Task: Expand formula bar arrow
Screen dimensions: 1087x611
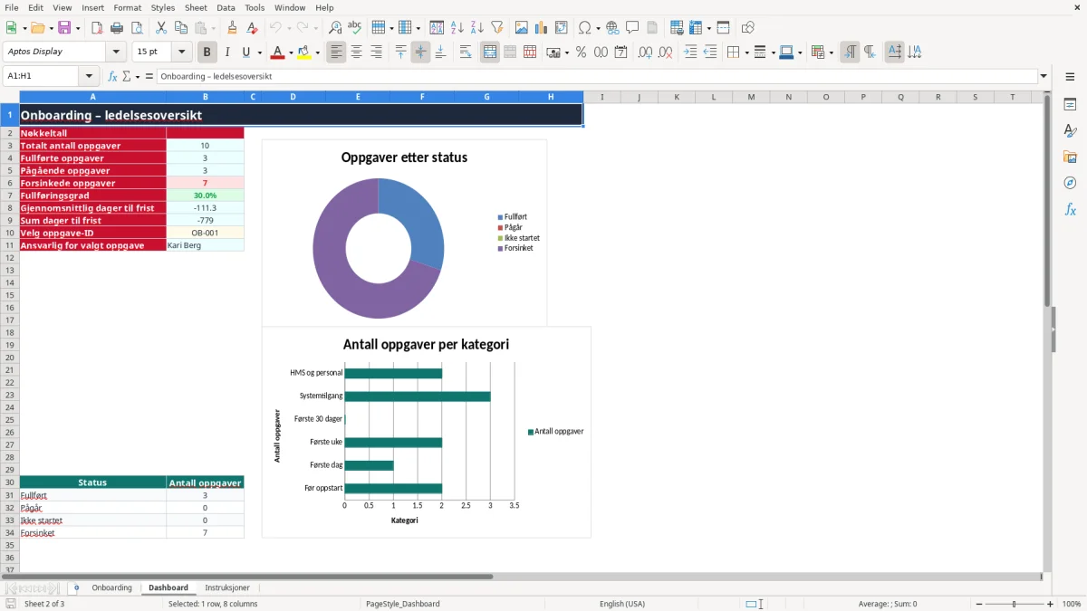Action: 1044,76
